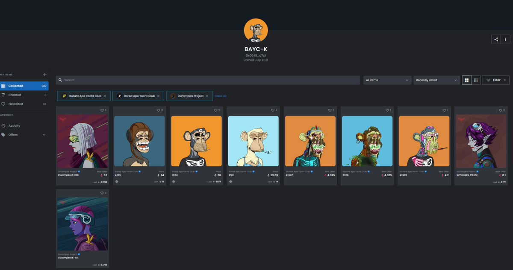
Task: Favorite the 0xVampire #4168 card heart
Action: click(102, 110)
